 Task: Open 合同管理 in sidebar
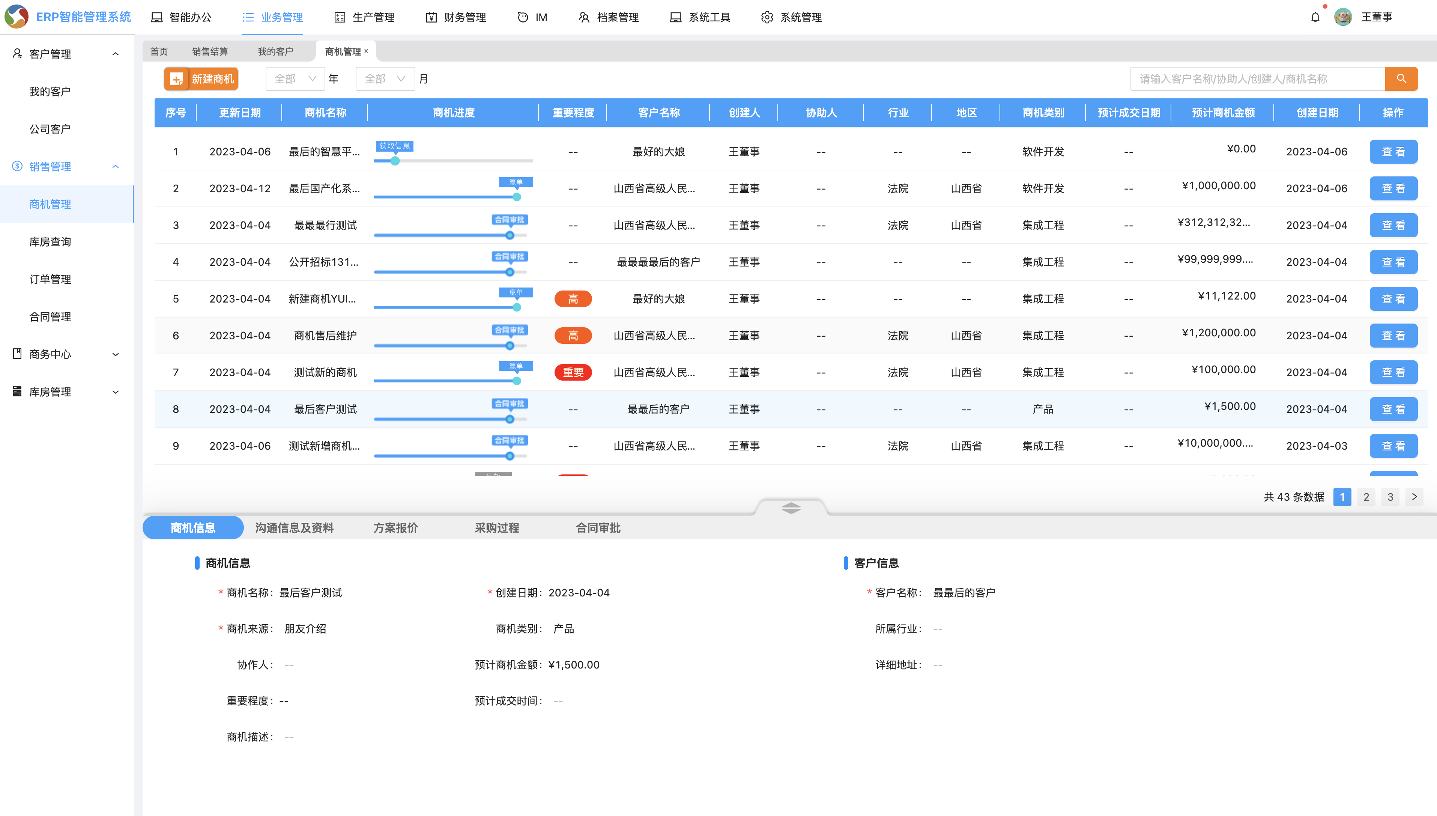coord(50,317)
